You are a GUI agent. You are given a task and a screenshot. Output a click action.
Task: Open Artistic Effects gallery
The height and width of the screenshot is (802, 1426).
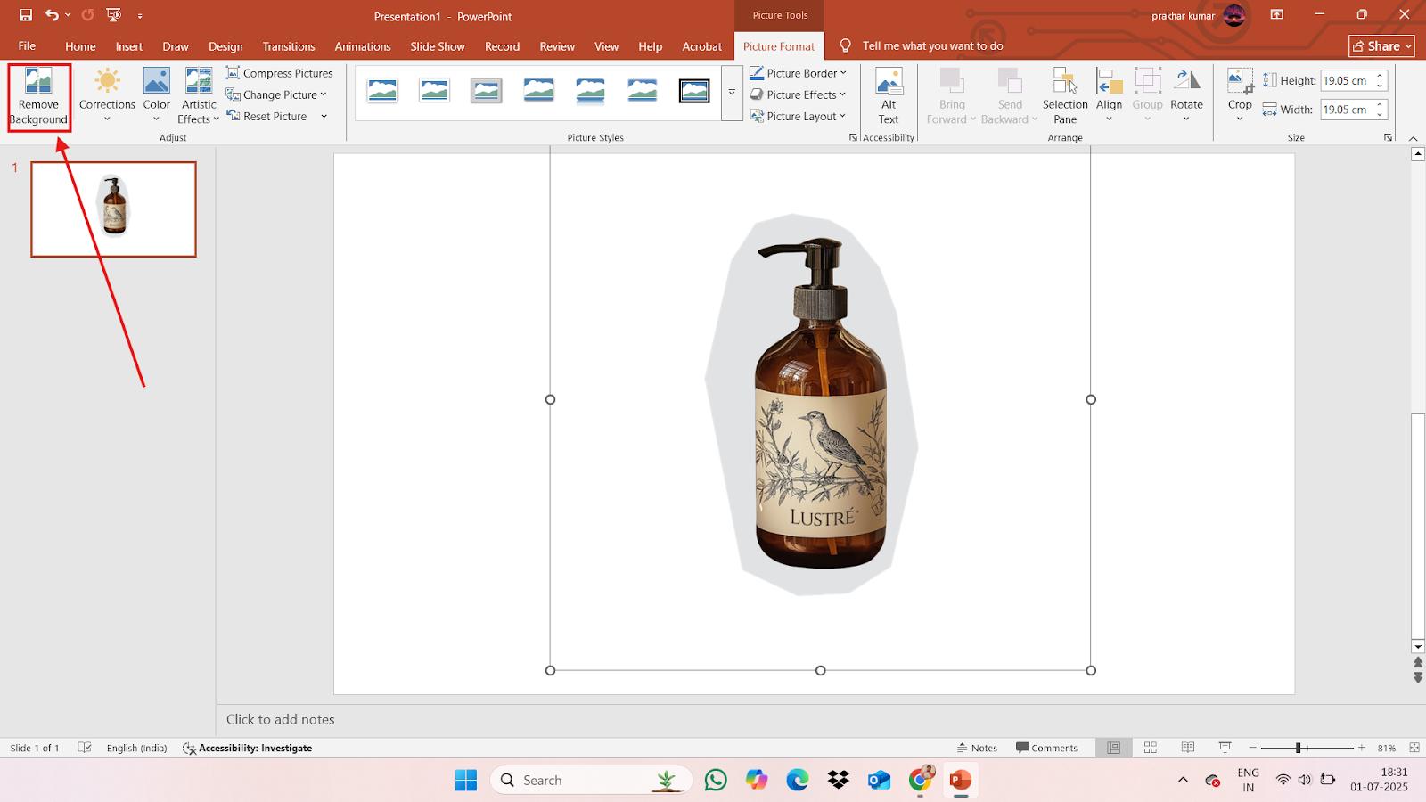tap(198, 96)
